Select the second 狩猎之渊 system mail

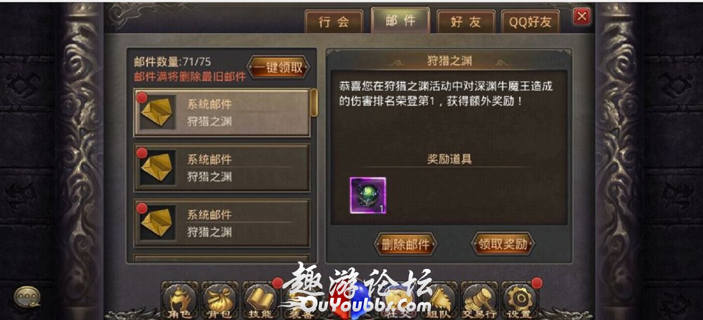(222, 168)
